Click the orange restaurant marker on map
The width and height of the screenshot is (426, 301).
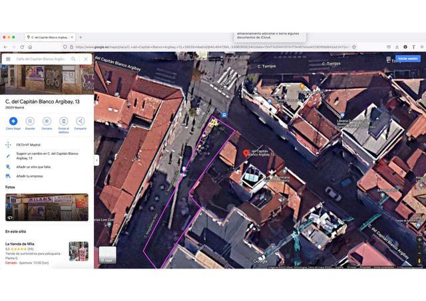(302, 86)
